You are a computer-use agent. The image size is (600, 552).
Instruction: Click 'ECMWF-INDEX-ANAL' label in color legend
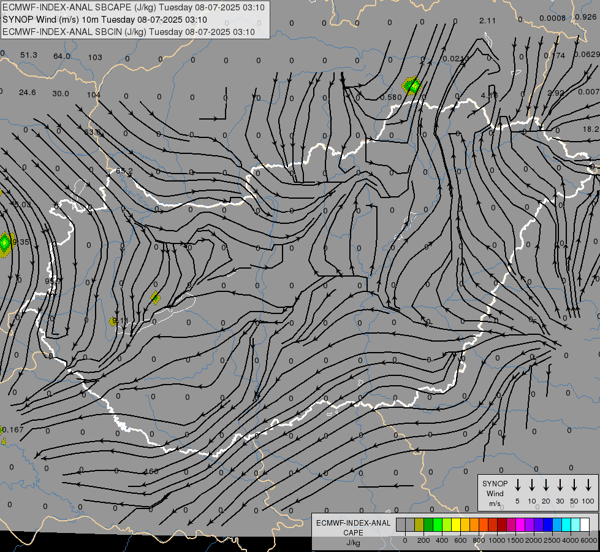[x=353, y=523]
